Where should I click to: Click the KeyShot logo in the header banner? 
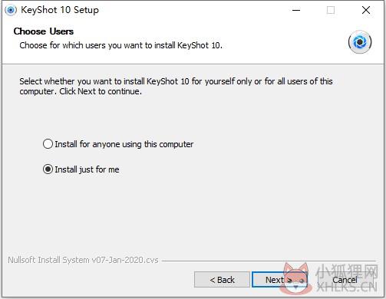pos(360,41)
